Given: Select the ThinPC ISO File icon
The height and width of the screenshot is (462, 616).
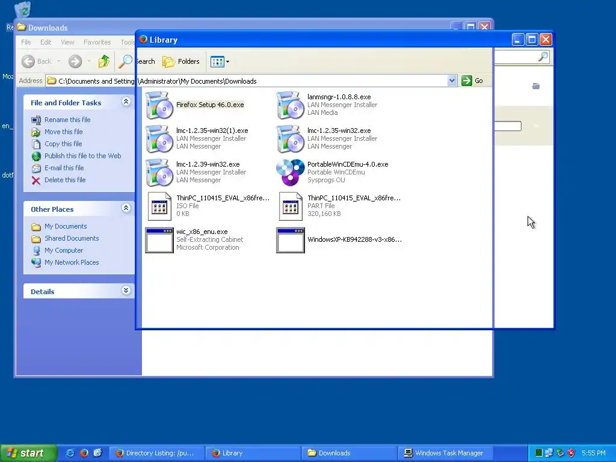Looking at the screenshot, I should pos(159,206).
